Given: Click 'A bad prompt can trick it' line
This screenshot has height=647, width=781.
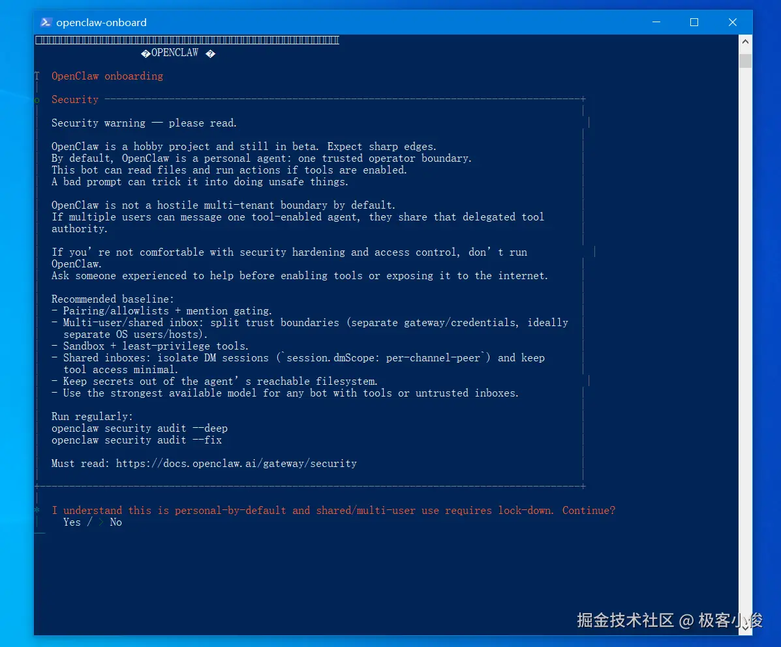Looking at the screenshot, I should coord(200,182).
